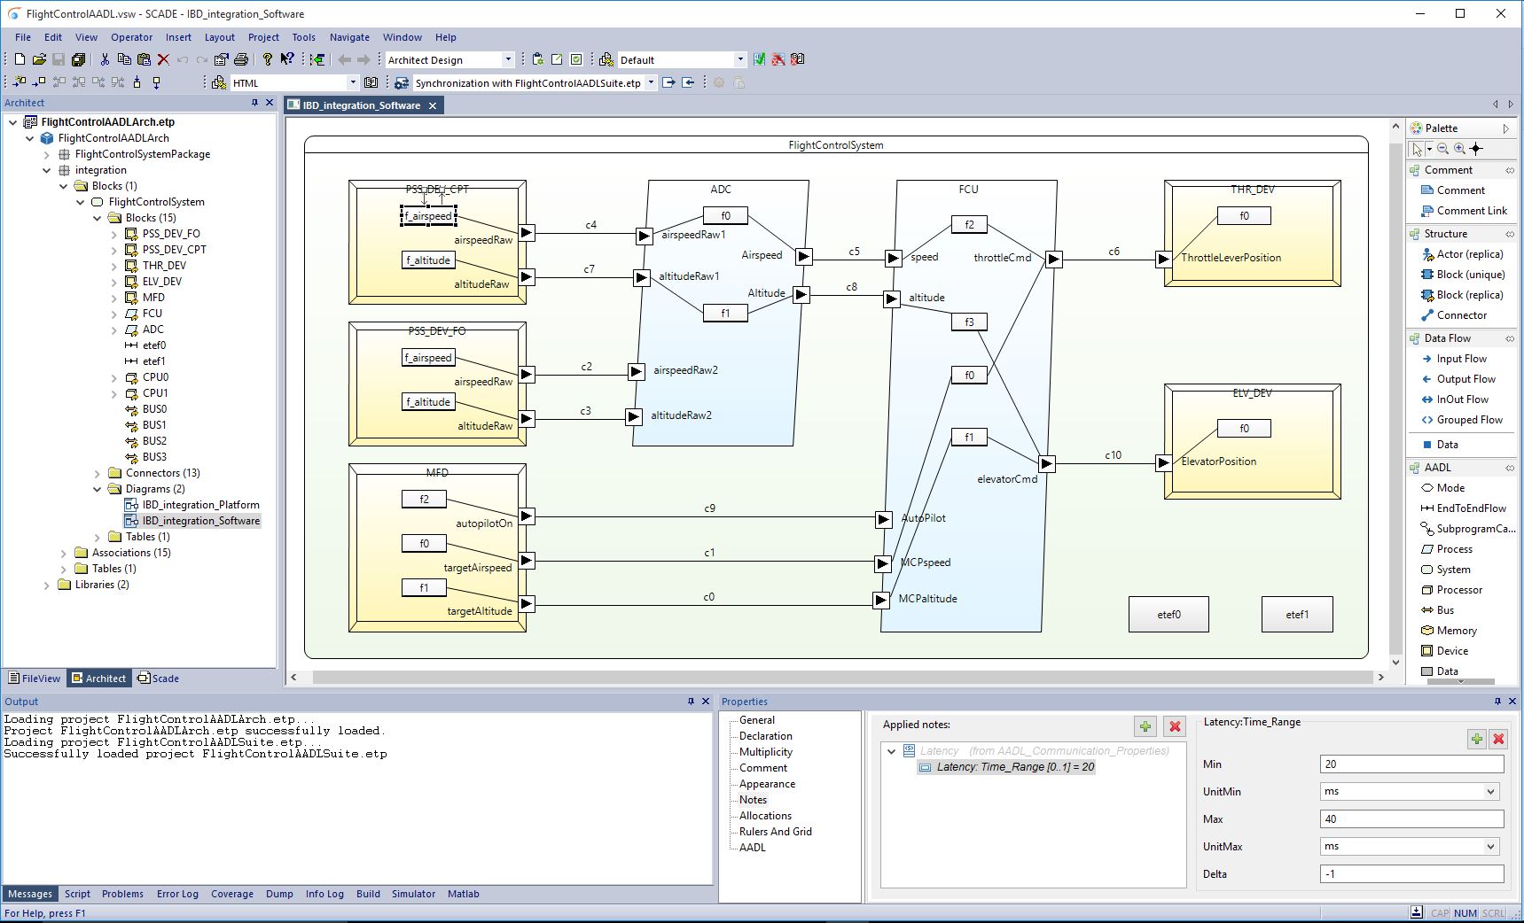
Task: Click the Min latency input field
Action: (1411, 764)
